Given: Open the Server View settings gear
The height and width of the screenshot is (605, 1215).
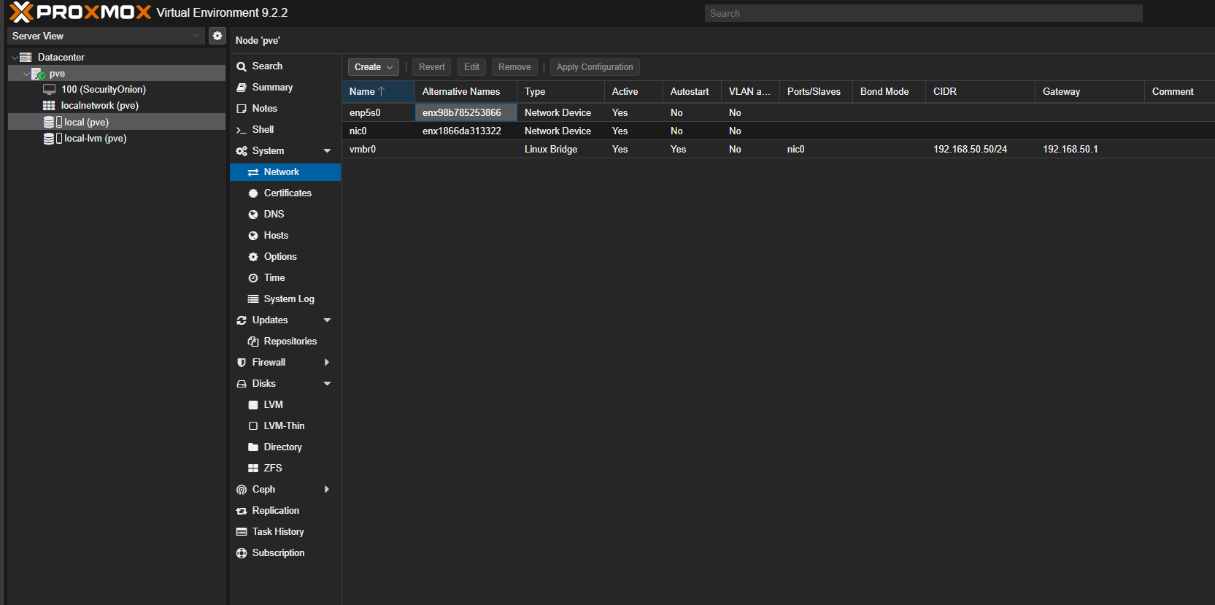Looking at the screenshot, I should pyautogui.click(x=217, y=36).
